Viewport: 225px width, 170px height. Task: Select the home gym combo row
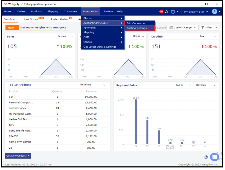click(x=57, y=142)
